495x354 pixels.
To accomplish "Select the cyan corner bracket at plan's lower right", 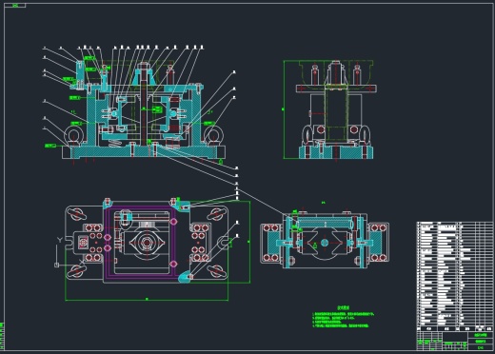I will pos(185,277).
